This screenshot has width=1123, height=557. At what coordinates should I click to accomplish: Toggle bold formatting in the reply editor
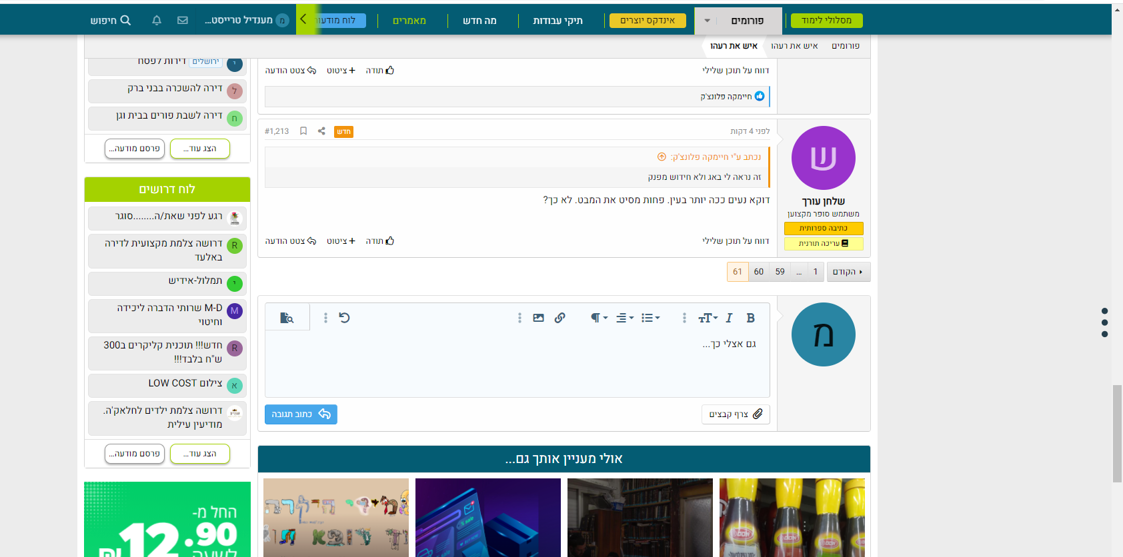pyautogui.click(x=750, y=318)
